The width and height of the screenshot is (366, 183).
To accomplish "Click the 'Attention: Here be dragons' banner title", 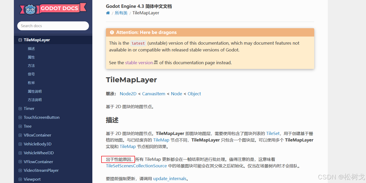I will 147,32.
